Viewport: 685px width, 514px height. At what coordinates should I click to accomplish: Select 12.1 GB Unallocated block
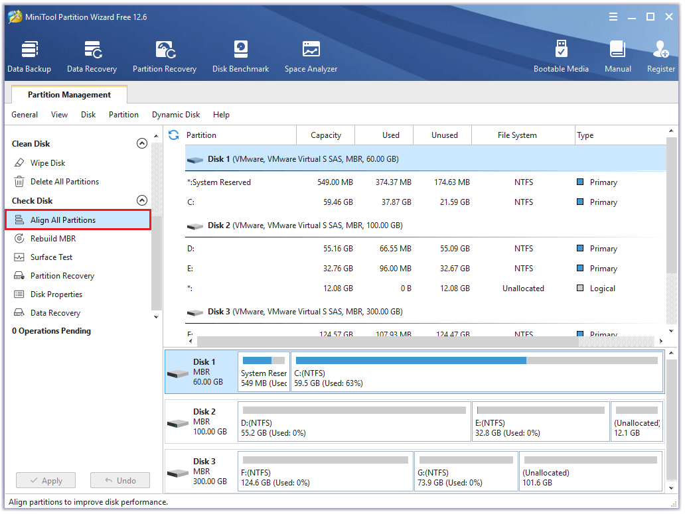click(637, 422)
